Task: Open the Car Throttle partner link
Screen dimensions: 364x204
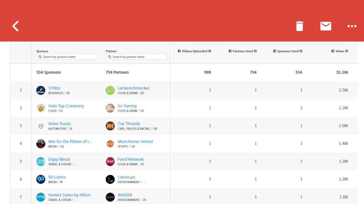Action: pyautogui.click(x=129, y=124)
